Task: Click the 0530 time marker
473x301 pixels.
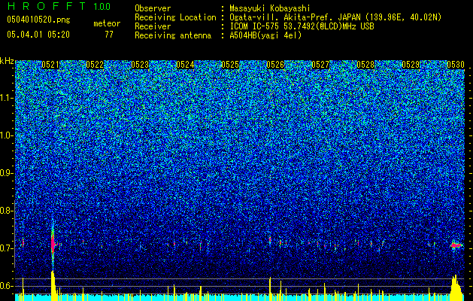Action: click(x=456, y=65)
